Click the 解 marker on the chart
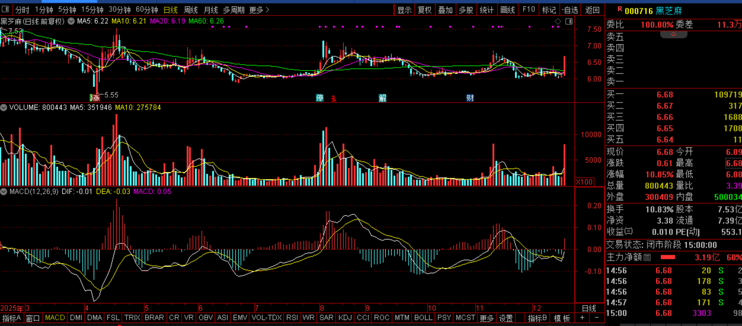Viewport: 742px width, 326px height. pos(382,98)
